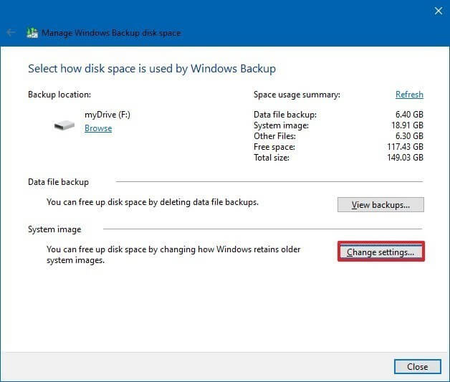Open the Browse link for backup location

coord(98,128)
